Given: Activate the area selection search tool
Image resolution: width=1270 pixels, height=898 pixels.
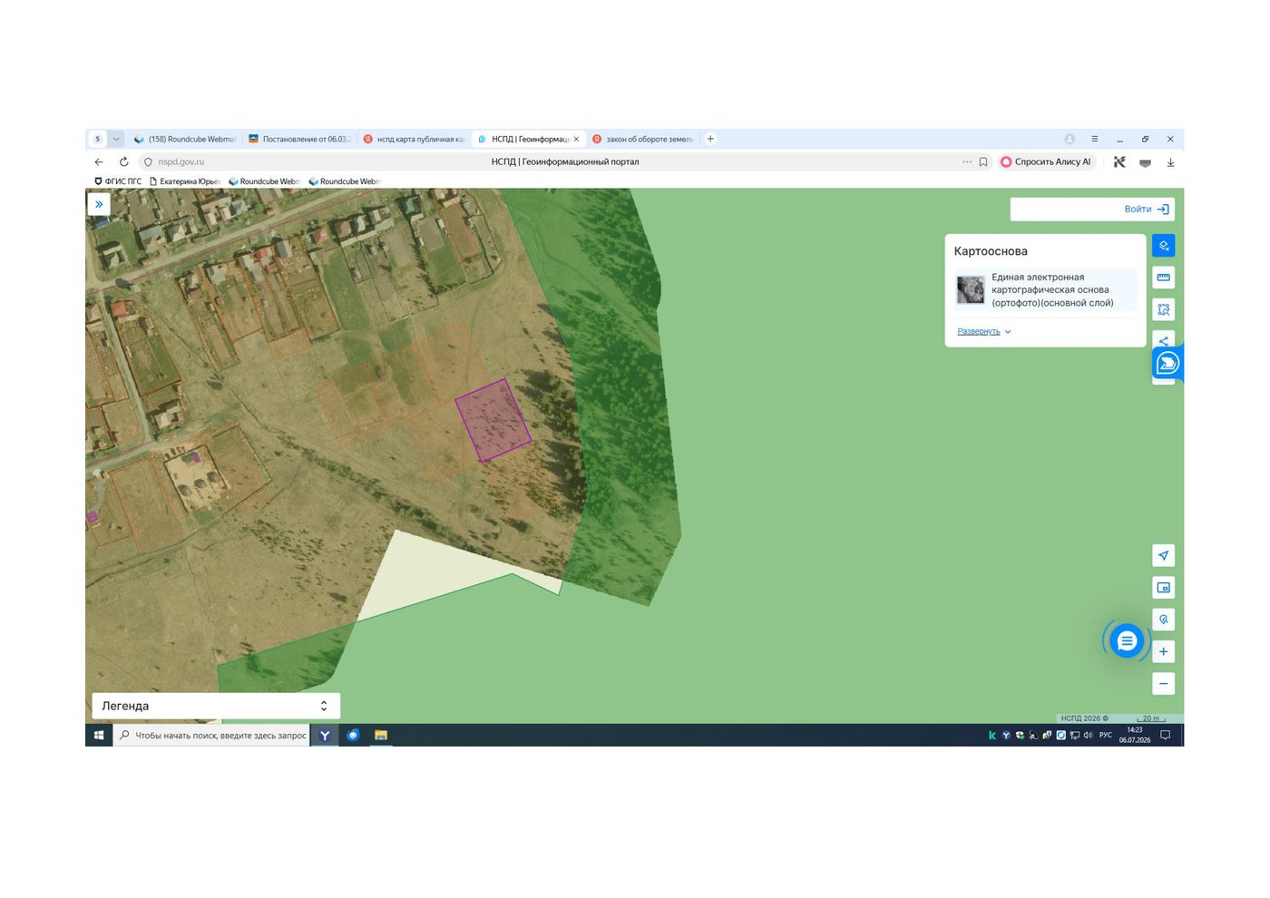Looking at the screenshot, I should (x=1163, y=309).
